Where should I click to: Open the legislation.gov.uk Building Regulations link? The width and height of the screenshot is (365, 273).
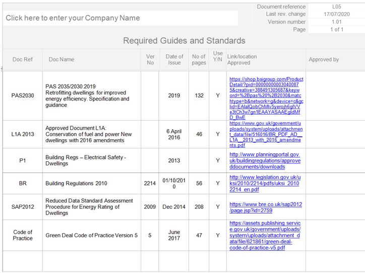(x=265, y=184)
